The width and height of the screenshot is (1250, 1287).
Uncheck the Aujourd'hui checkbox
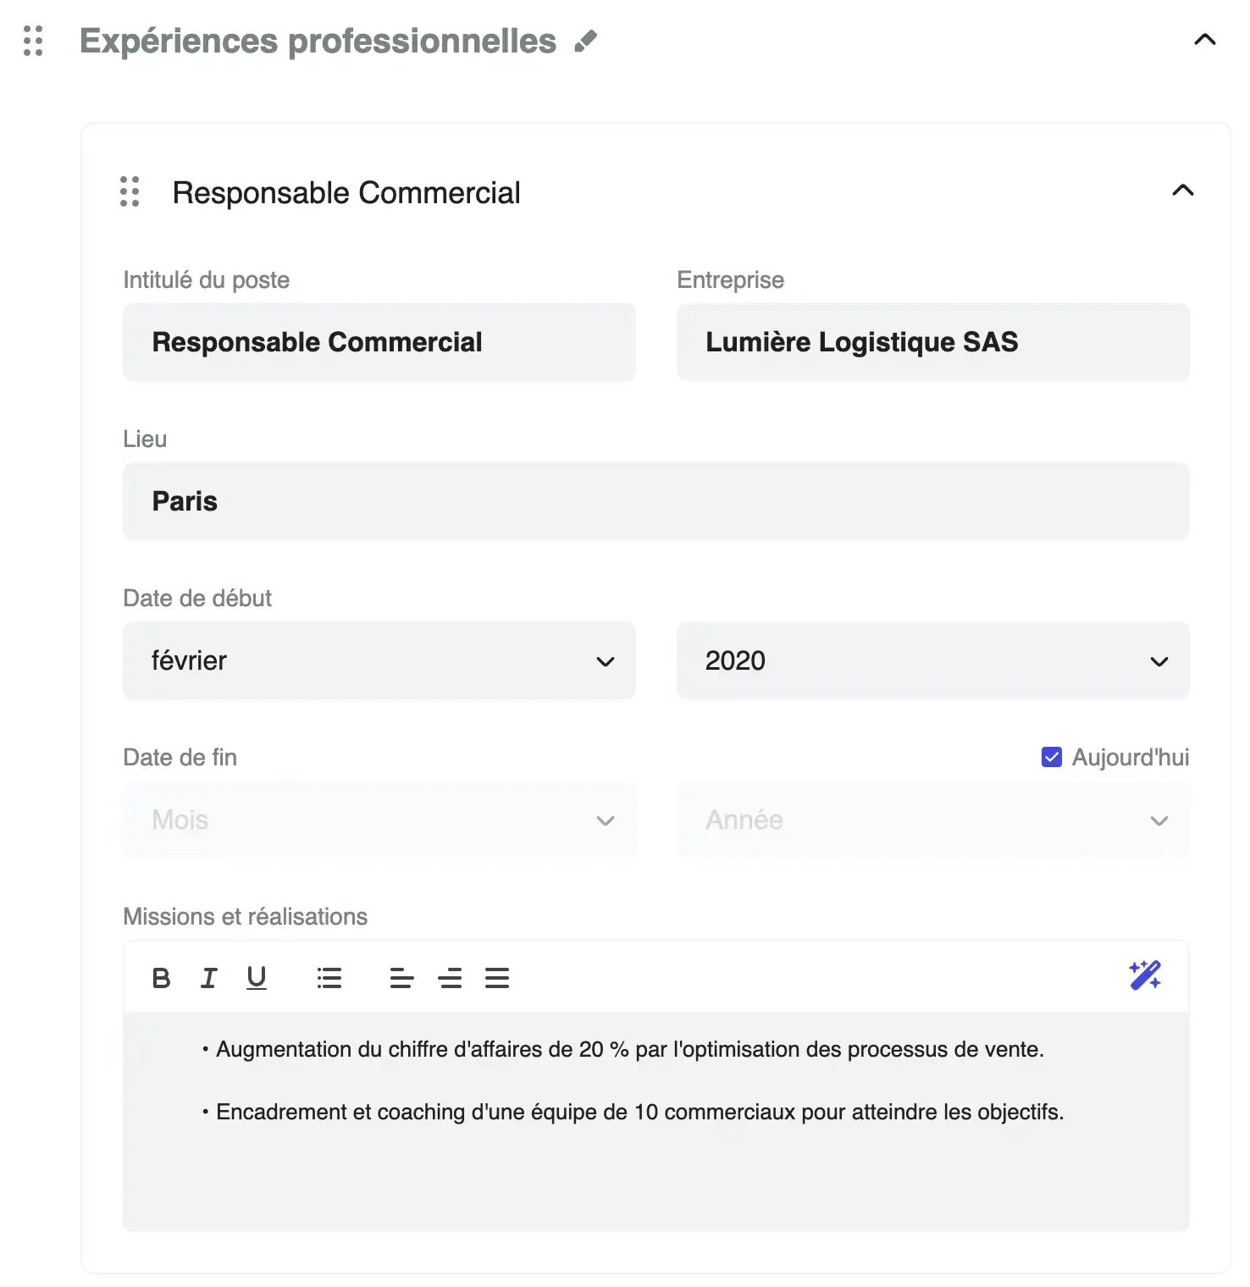point(1050,757)
